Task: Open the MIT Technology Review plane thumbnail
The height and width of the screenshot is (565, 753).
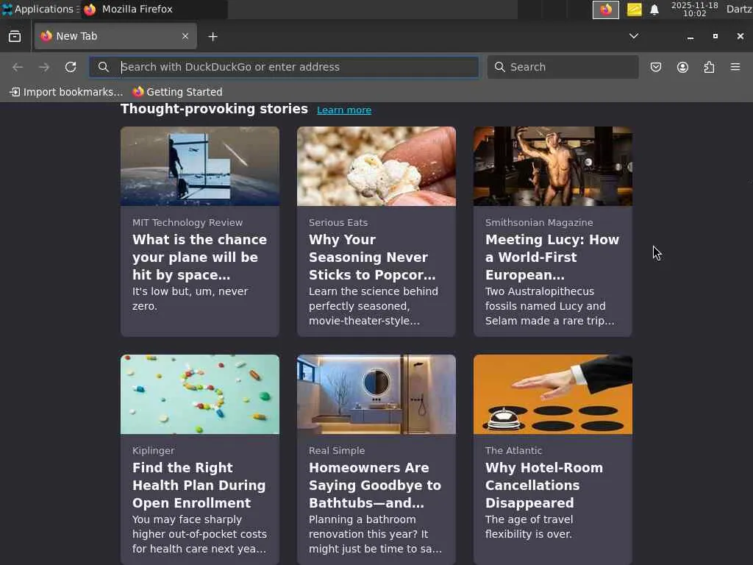Action: coord(200,166)
